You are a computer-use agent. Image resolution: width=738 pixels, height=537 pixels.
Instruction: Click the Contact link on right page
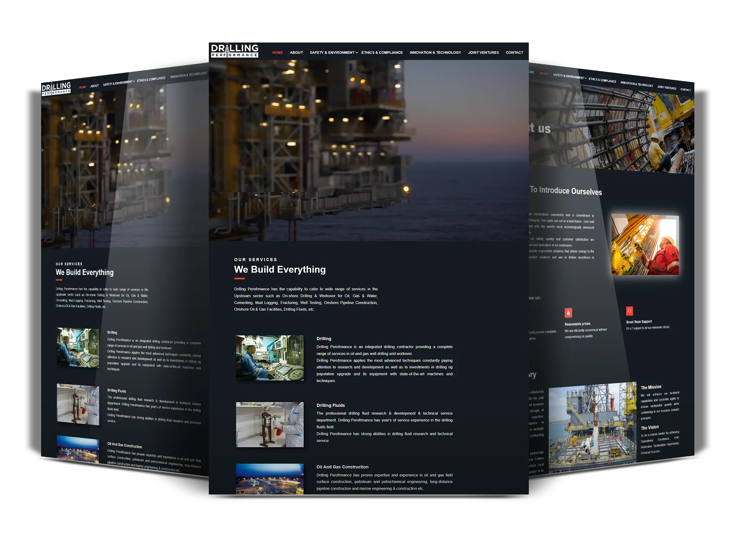coord(685,90)
